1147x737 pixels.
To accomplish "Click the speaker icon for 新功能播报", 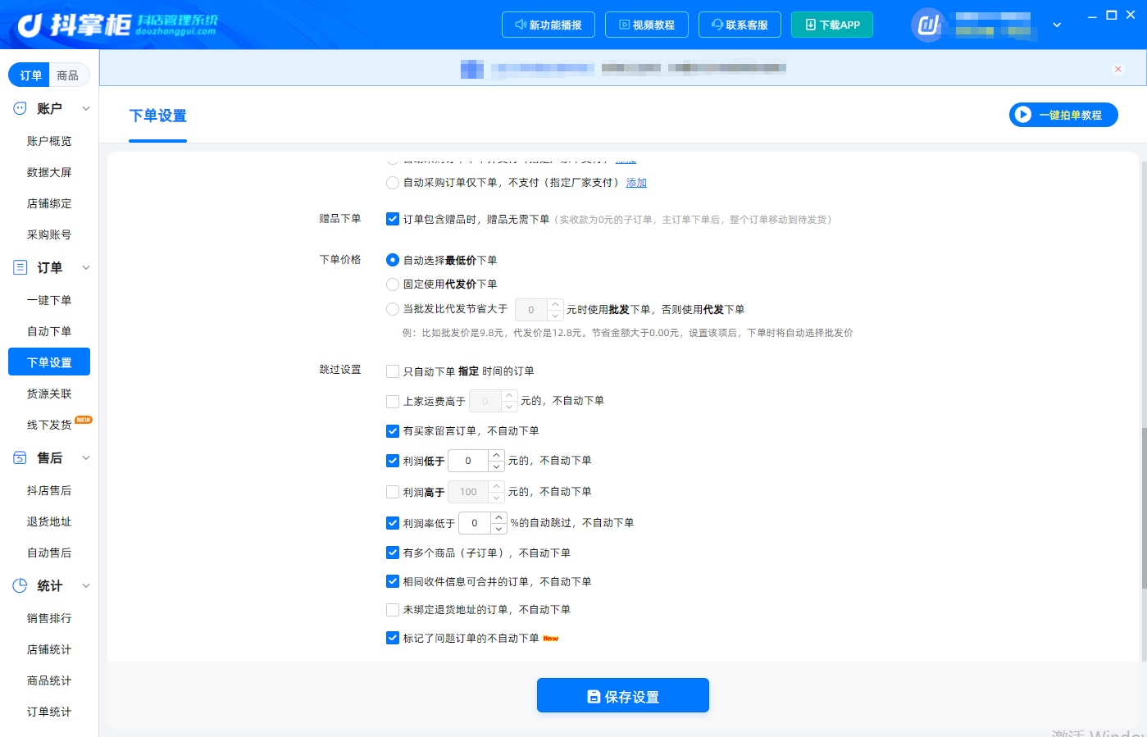I will coord(521,25).
